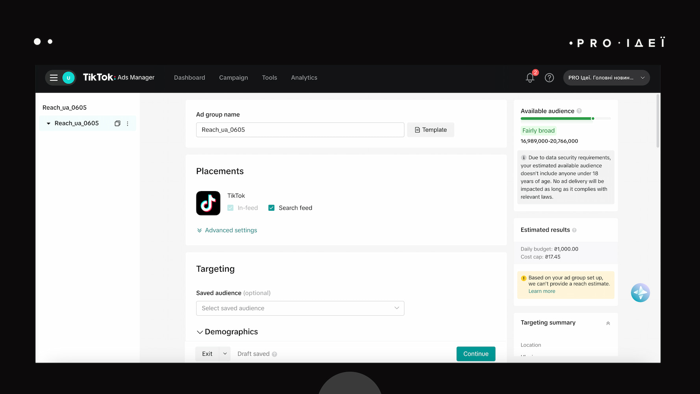The height and width of the screenshot is (394, 700).
Task: Open the help question mark icon
Action: click(x=549, y=78)
